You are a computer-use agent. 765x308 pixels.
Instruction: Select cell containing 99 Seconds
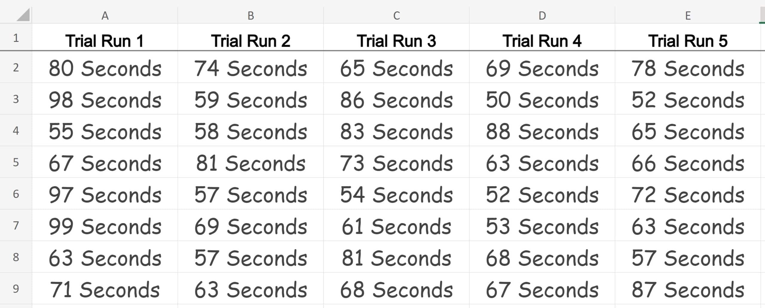(105, 225)
